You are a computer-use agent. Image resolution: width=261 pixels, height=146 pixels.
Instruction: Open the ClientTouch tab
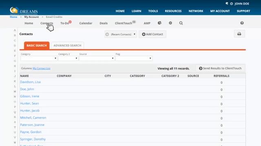pyautogui.click(x=123, y=23)
